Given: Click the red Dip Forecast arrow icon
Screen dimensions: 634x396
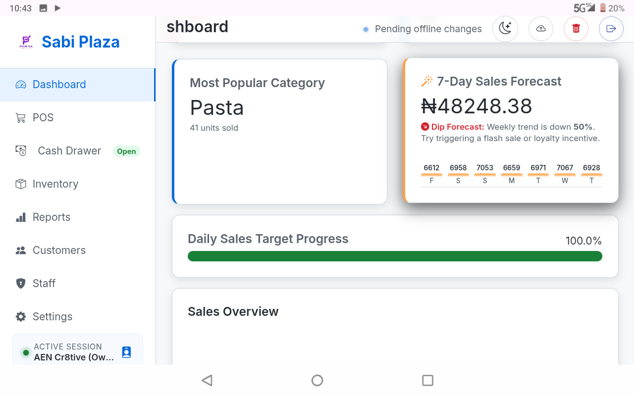Looking at the screenshot, I should pos(424,127).
